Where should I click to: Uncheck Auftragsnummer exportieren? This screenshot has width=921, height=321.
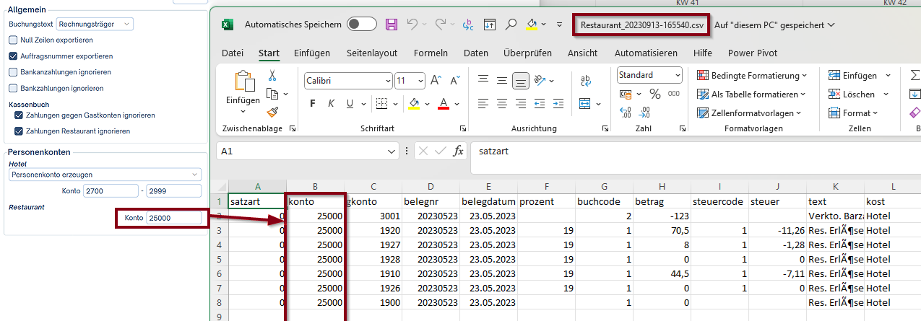[x=13, y=56]
